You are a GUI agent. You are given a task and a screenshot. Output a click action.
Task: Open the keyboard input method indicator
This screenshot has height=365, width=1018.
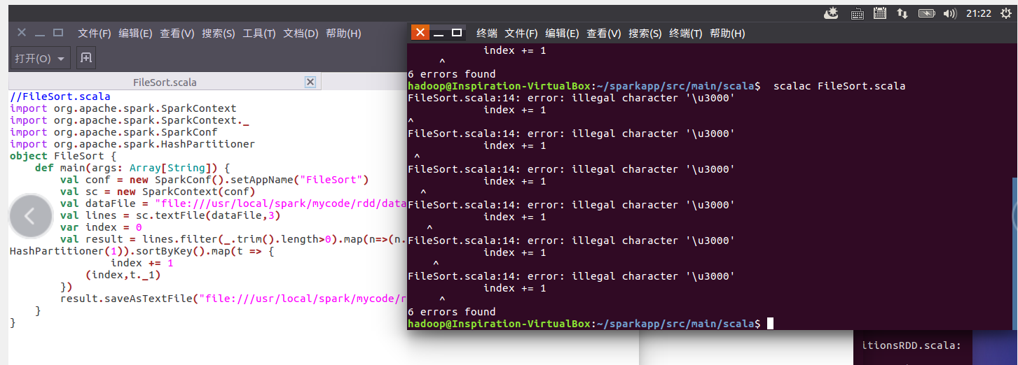point(857,13)
